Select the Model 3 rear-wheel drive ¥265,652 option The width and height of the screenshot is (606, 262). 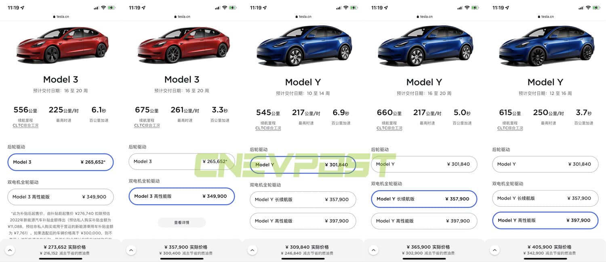pos(60,162)
